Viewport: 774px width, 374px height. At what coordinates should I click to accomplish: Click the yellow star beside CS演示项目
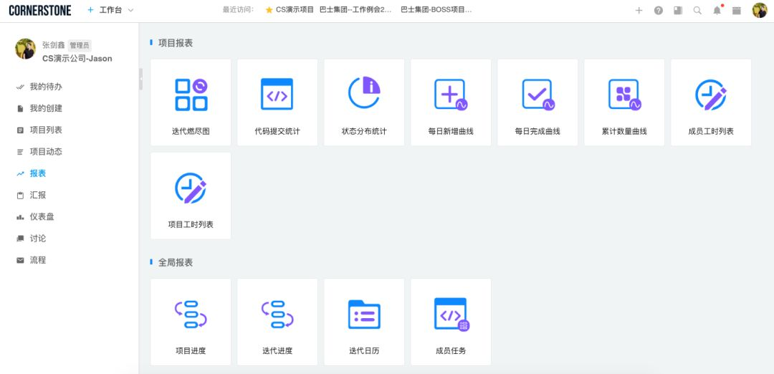tap(269, 10)
